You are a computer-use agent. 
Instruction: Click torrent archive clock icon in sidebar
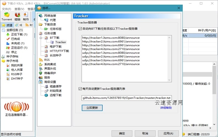tap(3, 57)
